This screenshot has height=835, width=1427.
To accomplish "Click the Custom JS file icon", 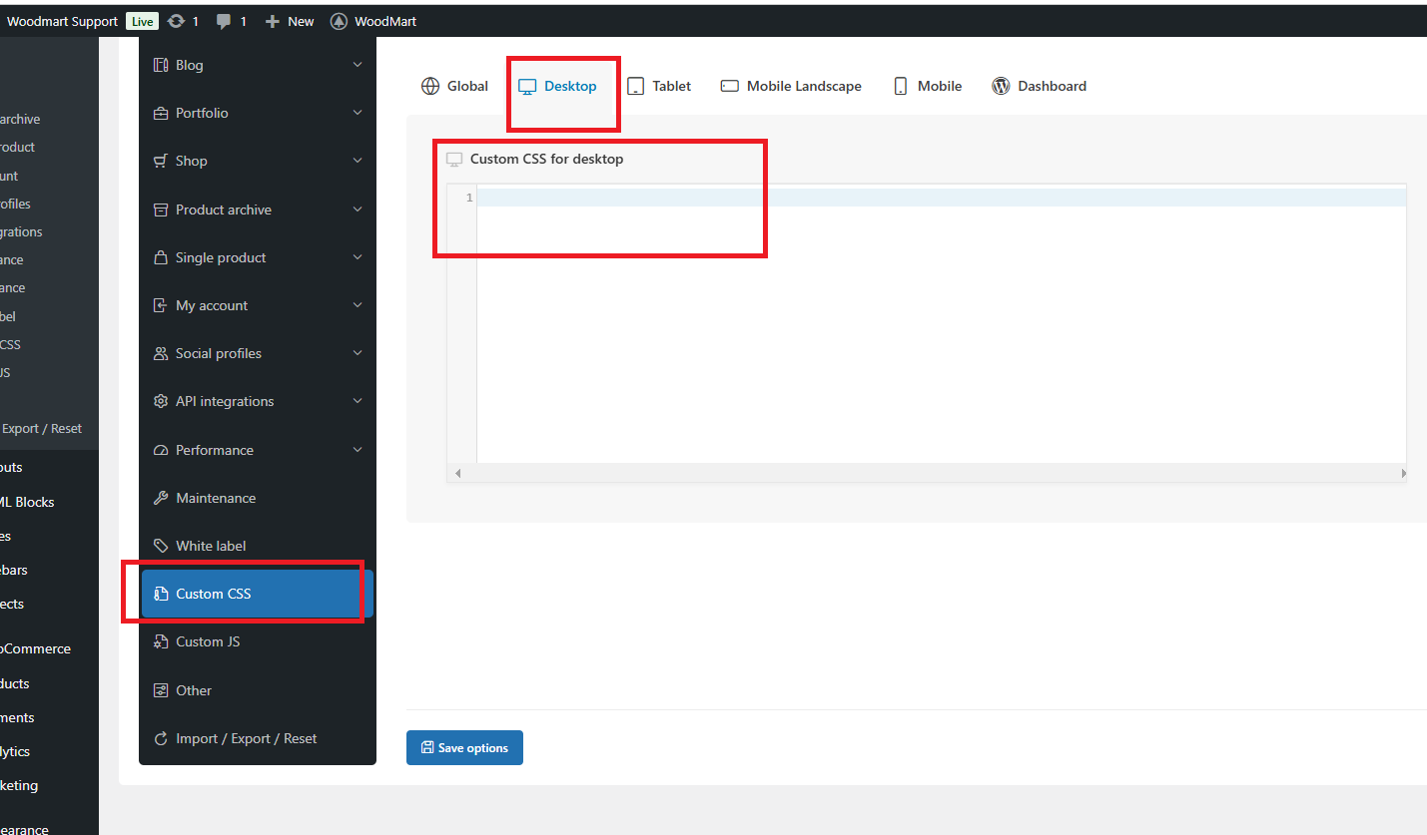I will pos(160,641).
